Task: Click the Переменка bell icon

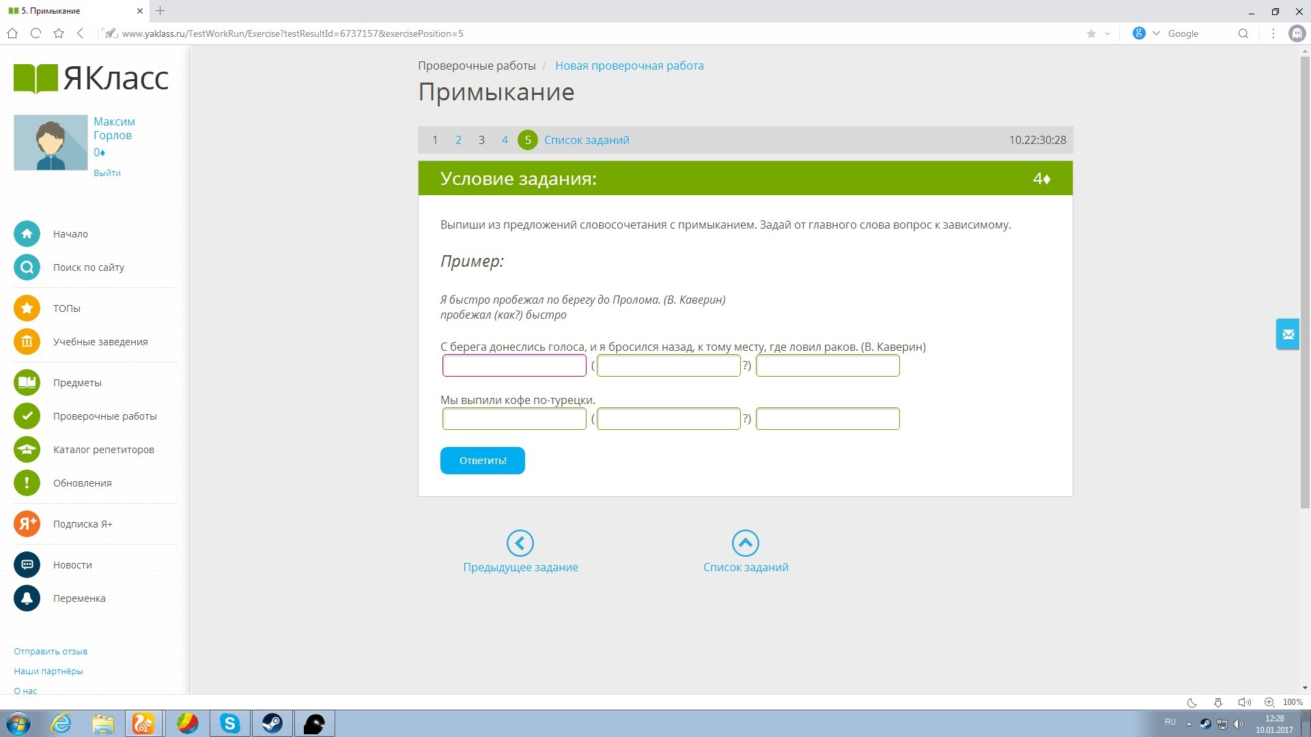Action: coord(27,598)
